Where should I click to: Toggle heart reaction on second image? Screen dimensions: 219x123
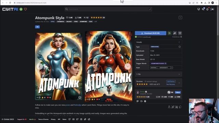point(98,99)
